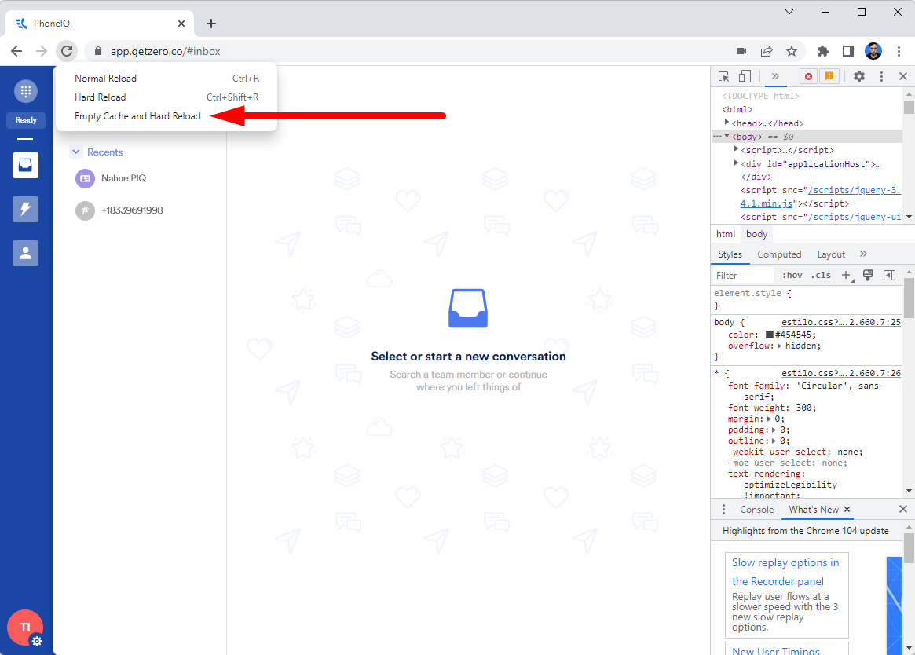
Task: Collapse the Recents section
Action: pyautogui.click(x=76, y=152)
